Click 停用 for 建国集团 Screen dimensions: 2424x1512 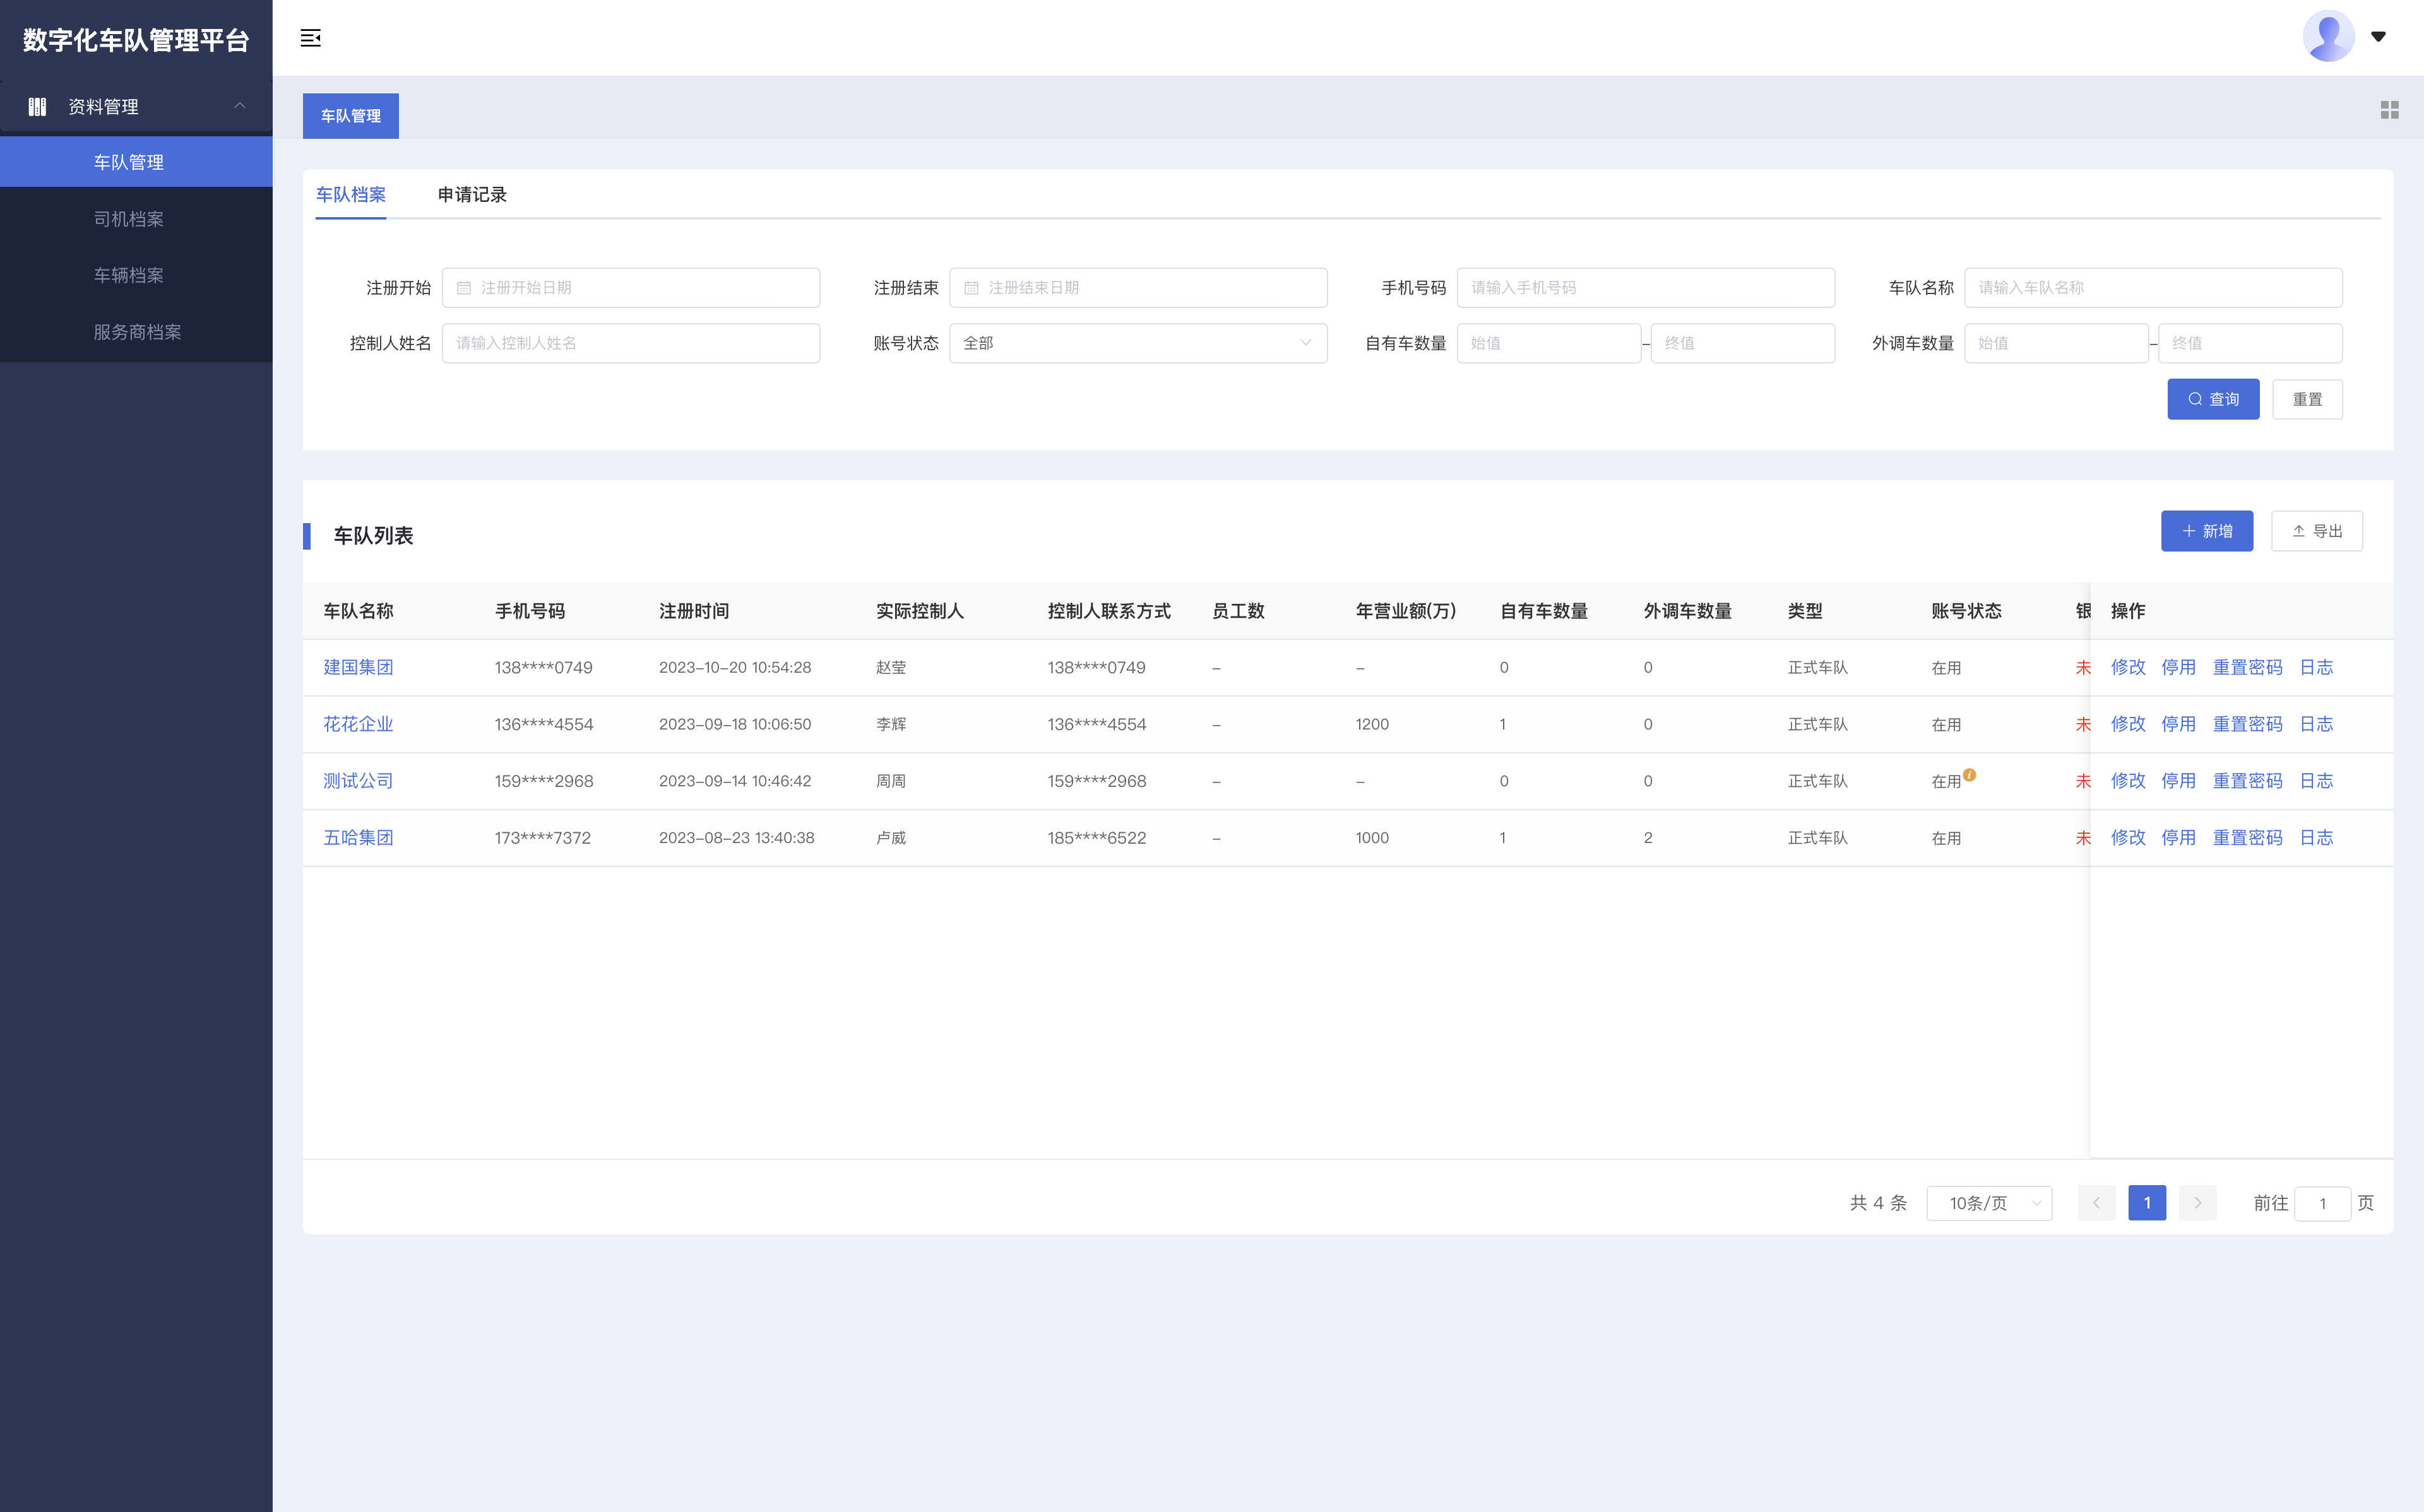[x=2178, y=667]
